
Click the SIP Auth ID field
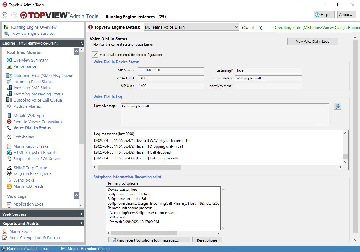pyautogui.click(x=171, y=78)
